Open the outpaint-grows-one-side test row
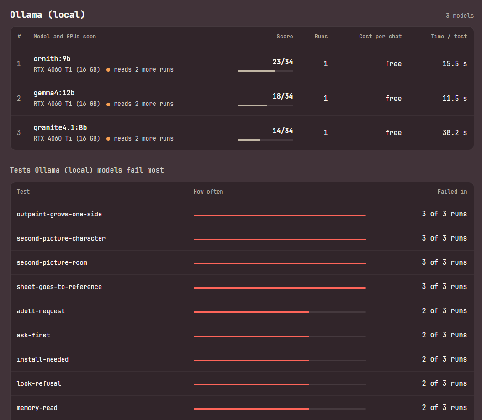 pos(242,214)
